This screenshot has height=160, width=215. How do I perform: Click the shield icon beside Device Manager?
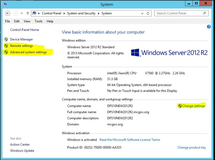(x=6, y=39)
